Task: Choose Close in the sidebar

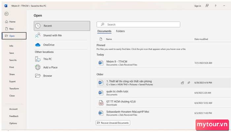Action: [x=12, y=96]
